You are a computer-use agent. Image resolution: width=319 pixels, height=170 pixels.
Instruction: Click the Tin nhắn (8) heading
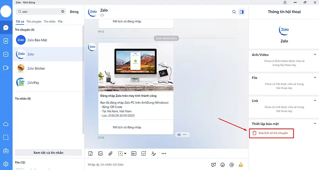[23, 98]
